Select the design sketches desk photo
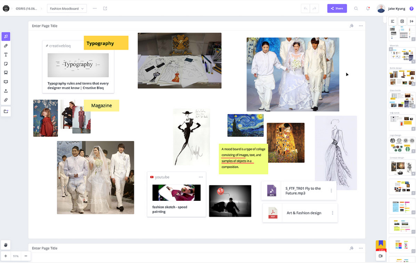The height and width of the screenshot is (263, 416). pyautogui.click(x=179, y=61)
